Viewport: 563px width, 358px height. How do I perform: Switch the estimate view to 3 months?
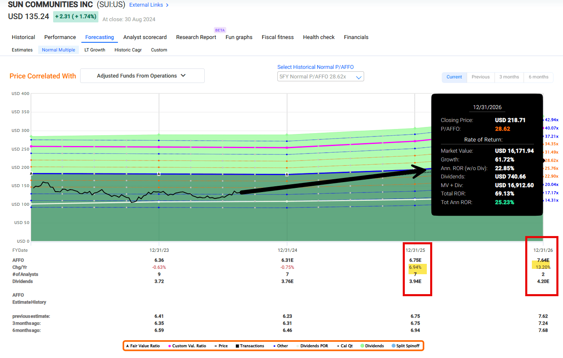point(509,77)
